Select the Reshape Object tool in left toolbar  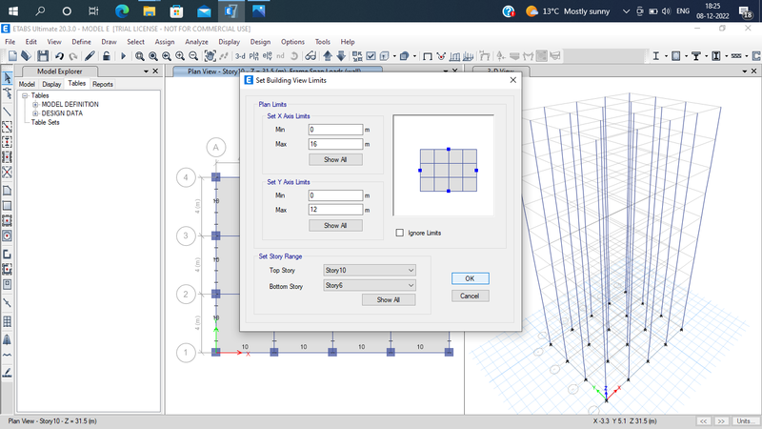coord(8,92)
